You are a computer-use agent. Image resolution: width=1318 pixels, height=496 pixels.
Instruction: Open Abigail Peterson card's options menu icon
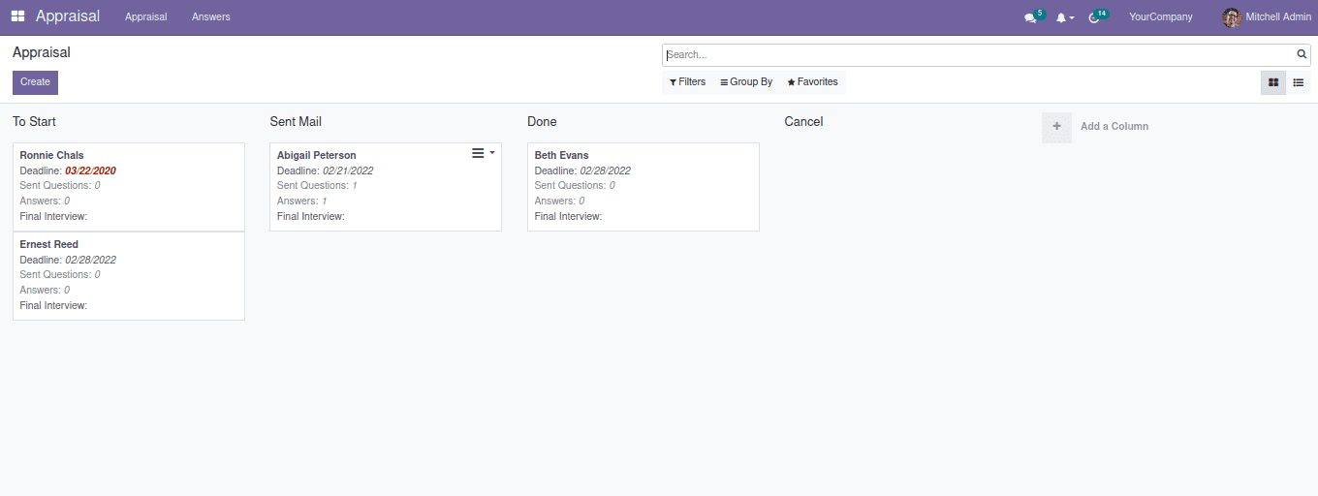(x=478, y=153)
